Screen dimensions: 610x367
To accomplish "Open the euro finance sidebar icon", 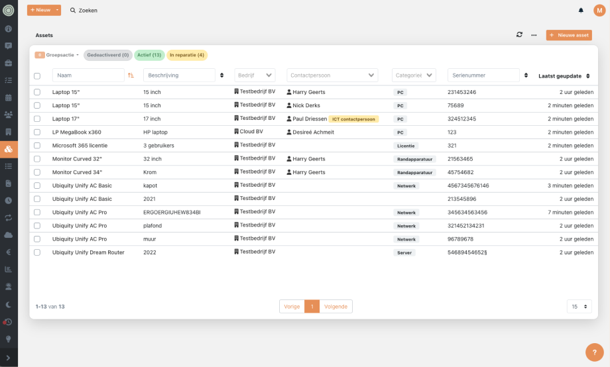I will pyautogui.click(x=8, y=252).
